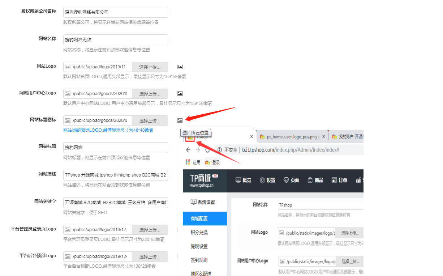Viewport: 443px width, 276px height.
Task: Click the browser back arrow
Action: click(188, 150)
